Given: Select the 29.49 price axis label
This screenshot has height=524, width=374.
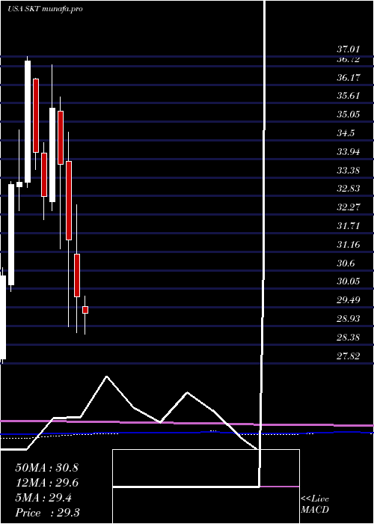Looking at the screenshot, I should pos(348,300).
